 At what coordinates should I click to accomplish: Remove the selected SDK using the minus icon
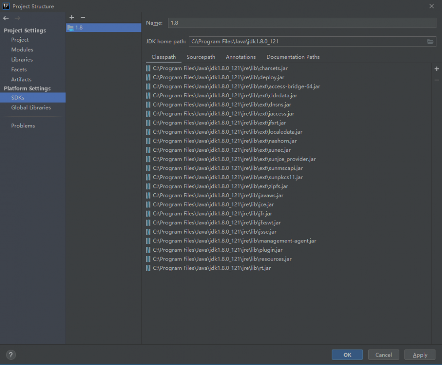(83, 17)
